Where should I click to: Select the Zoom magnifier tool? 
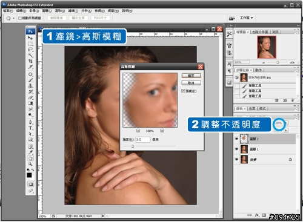tap(30, 164)
